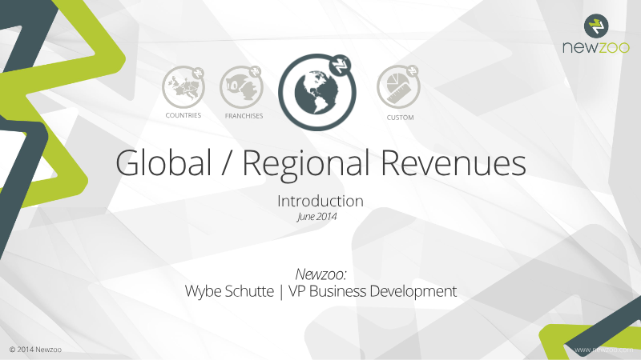Screen dimensions: 641x360
Task: Visit the www.newzoo.com link
Action: (x=604, y=350)
